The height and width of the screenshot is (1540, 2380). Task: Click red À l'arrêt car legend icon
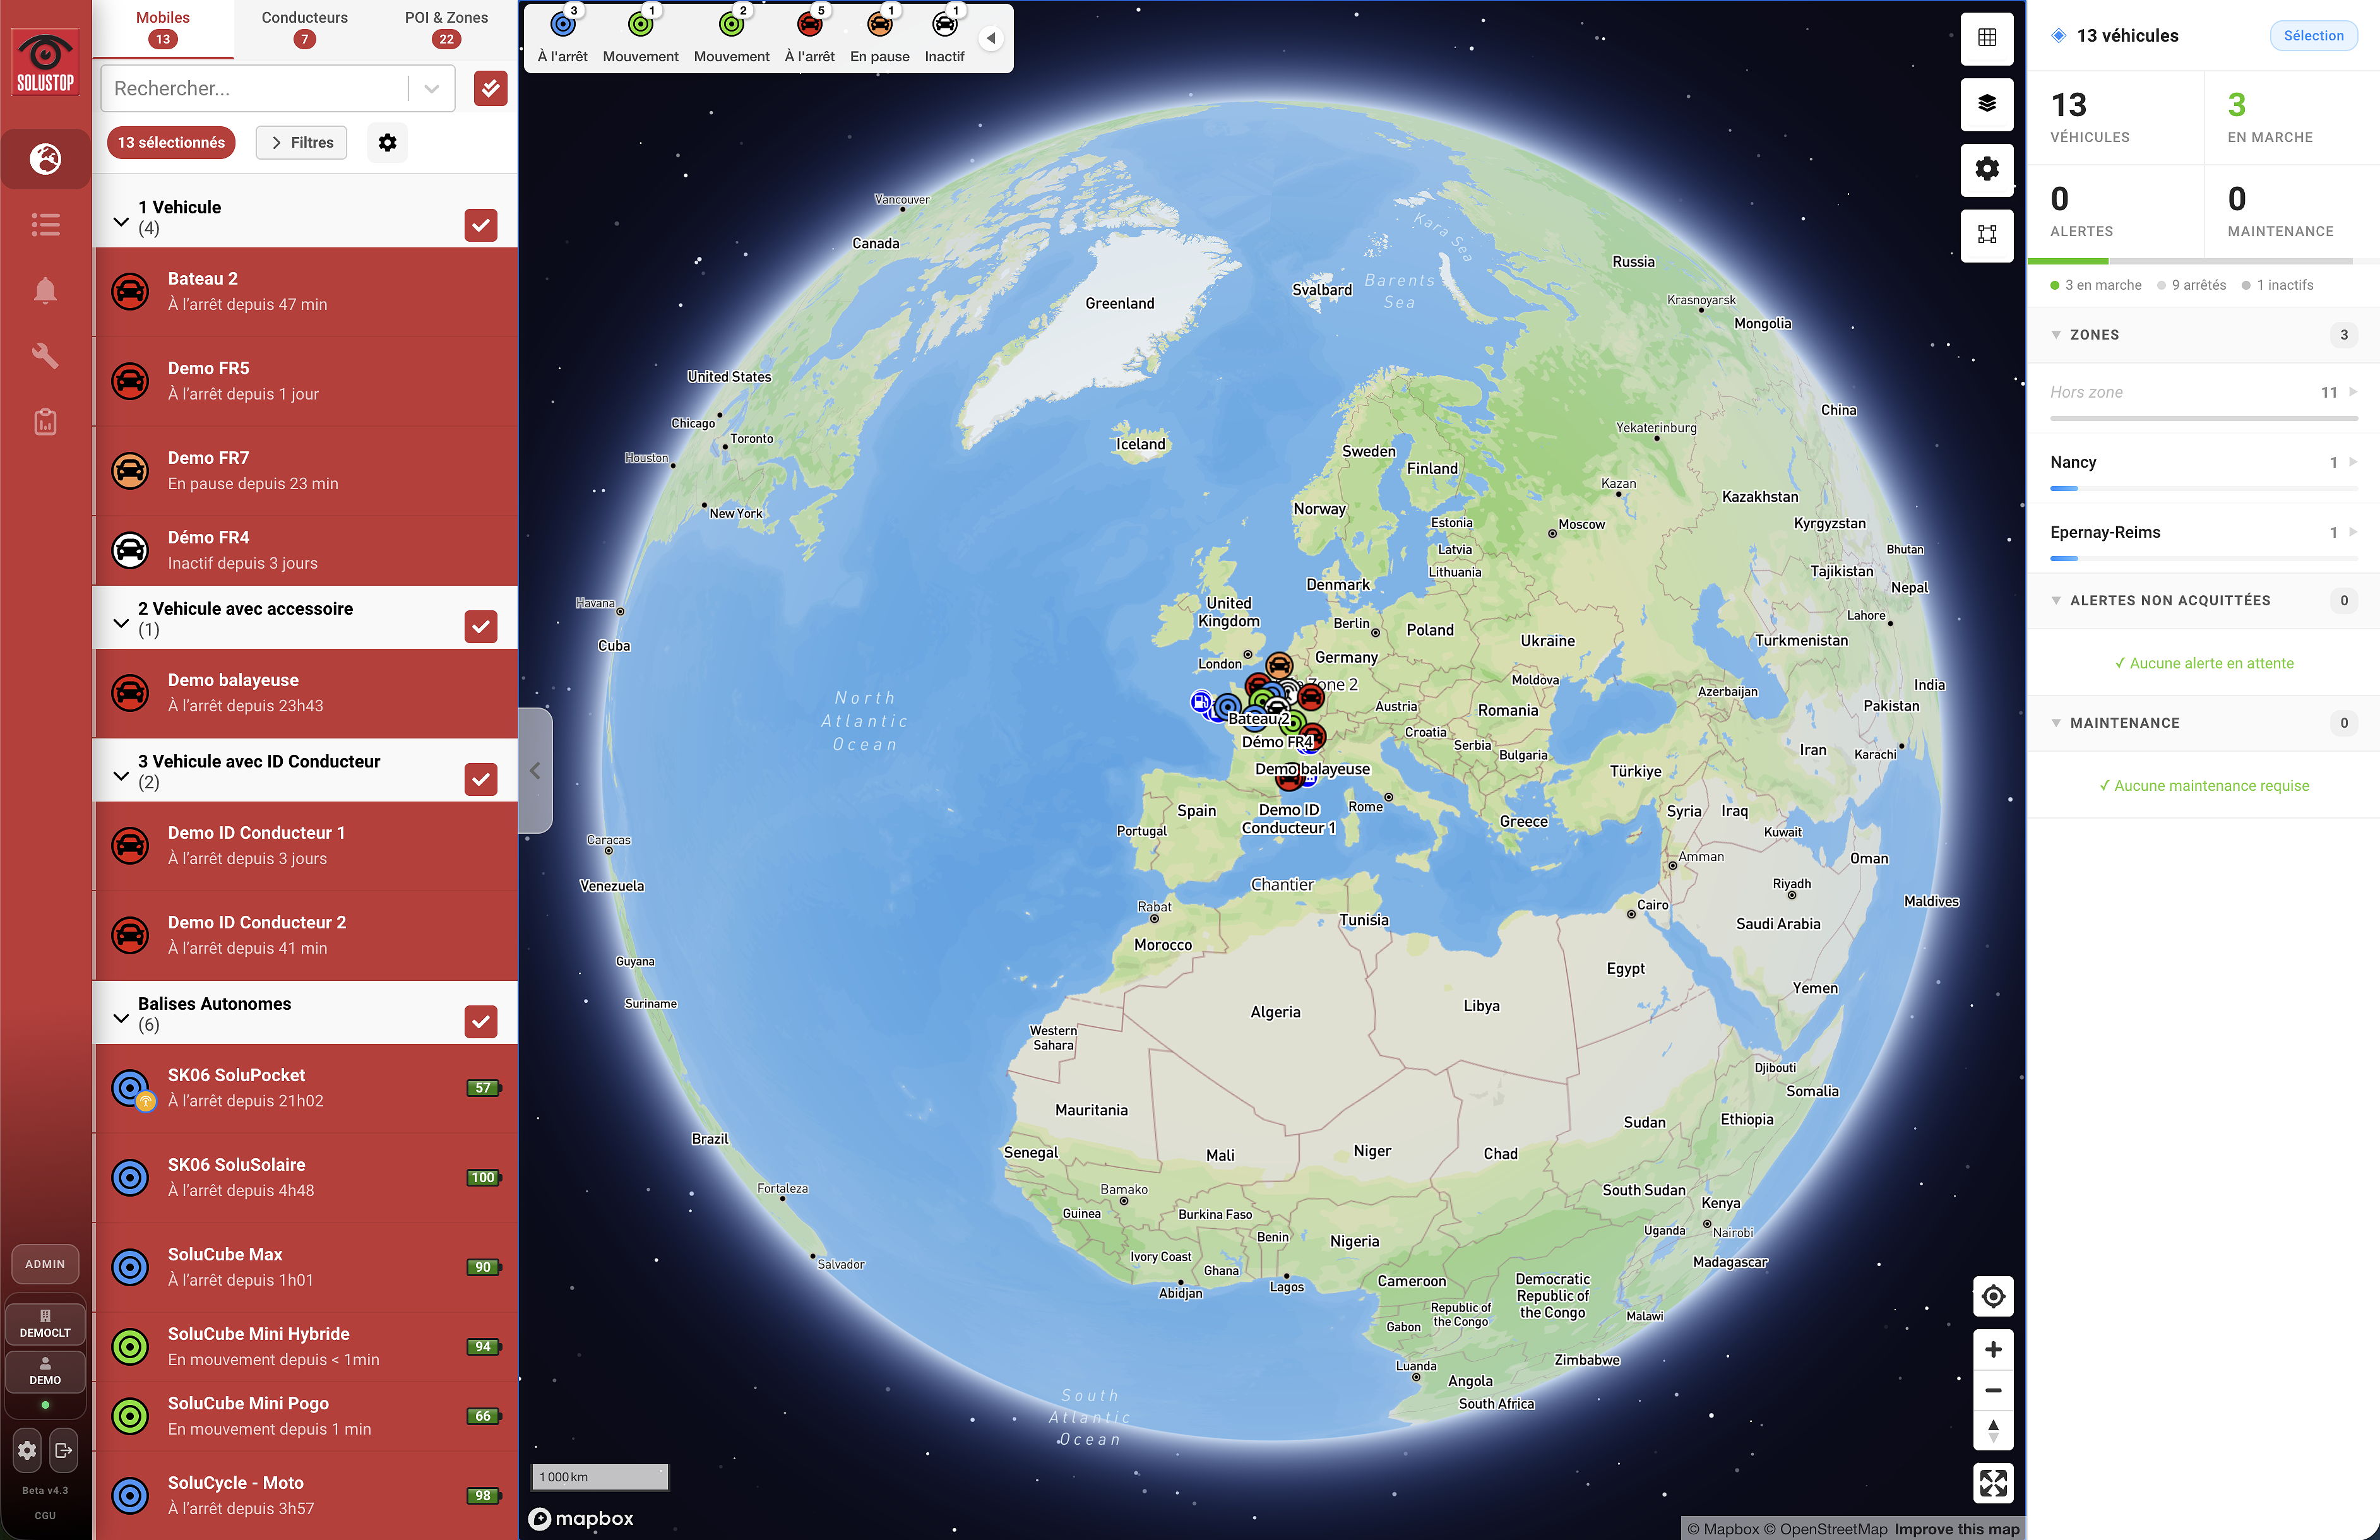click(x=810, y=24)
